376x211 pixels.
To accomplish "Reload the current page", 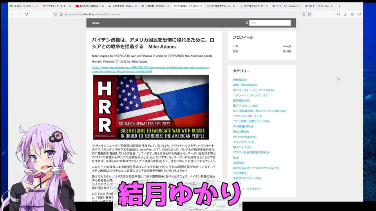I will 27,14.
